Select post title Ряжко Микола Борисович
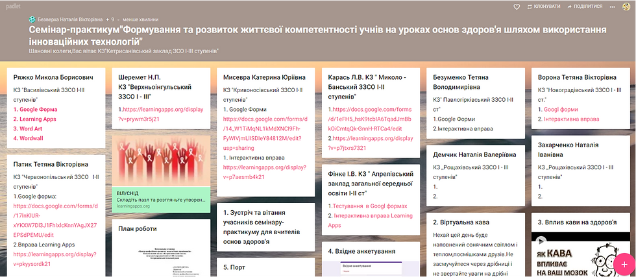Screen dimensions: 636x277 (x=53, y=77)
